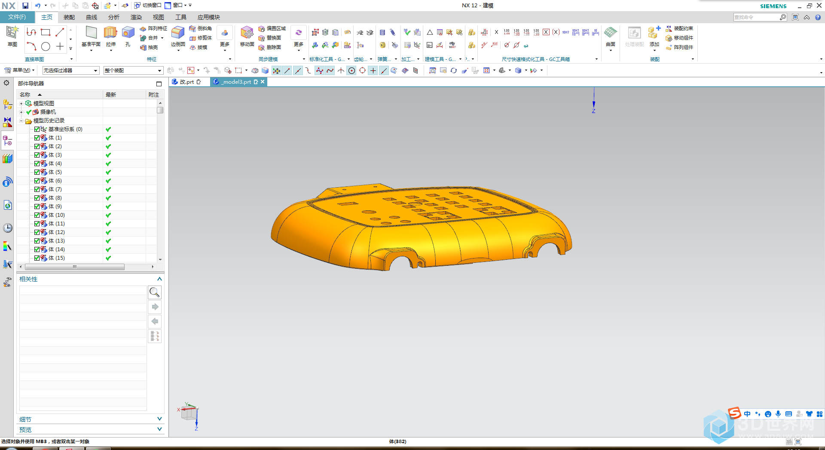Click the undo arrow in title bar
Screen dimensions: 825x450
37,6
